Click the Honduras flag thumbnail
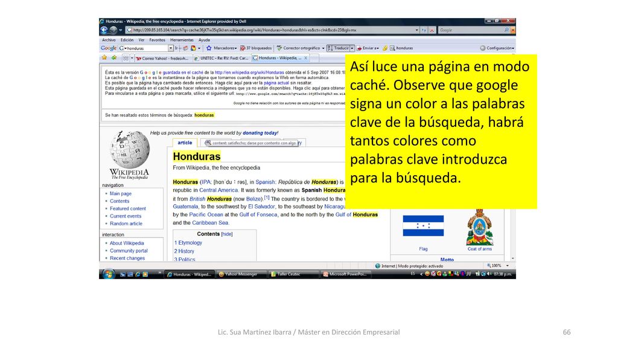The image size is (618, 348). click(423, 226)
